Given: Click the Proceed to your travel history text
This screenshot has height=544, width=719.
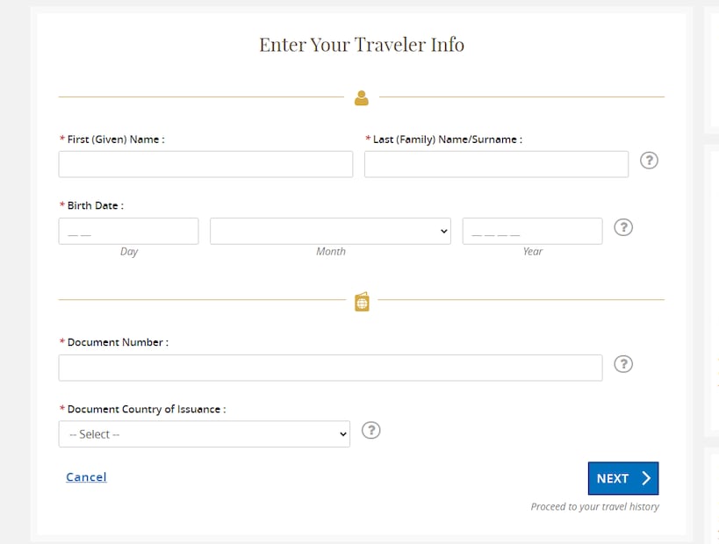Looking at the screenshot, I should pos(594,506).
